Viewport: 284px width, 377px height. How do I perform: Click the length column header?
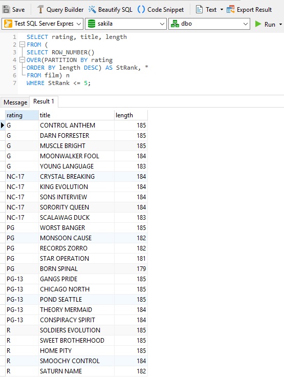[131, 115]
